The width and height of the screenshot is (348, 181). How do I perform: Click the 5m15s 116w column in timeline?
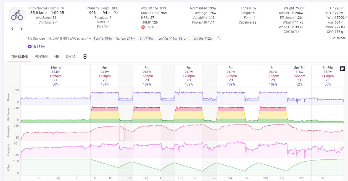(299, 76)
